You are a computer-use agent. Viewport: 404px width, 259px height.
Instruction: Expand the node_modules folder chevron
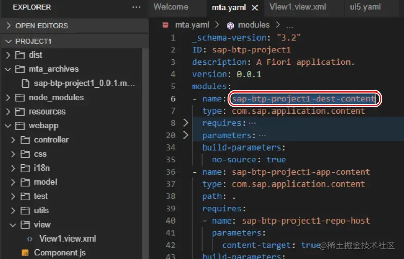click(x=8, y=98)
